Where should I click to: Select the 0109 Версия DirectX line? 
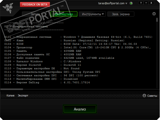click(43, 65)
